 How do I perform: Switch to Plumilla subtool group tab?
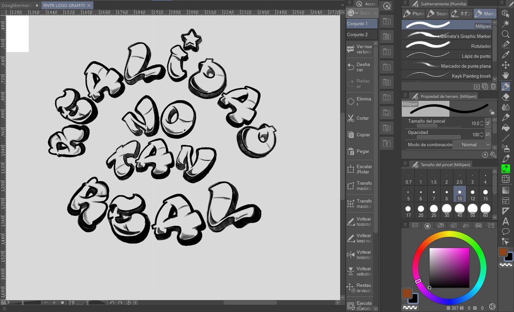click(413, 14)
